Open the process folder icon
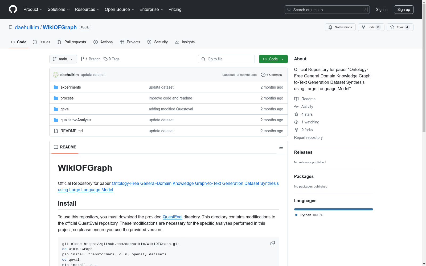The width and height of the screenshot is (426, 266). [x=56, y=98]
